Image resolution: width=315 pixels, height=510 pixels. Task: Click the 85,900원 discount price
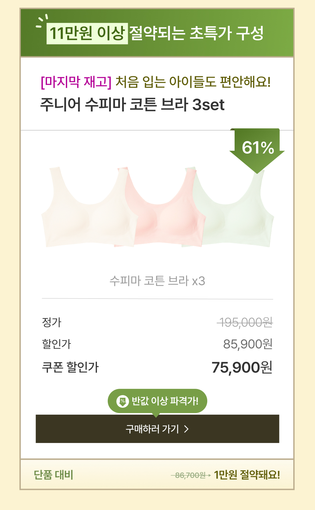tap(248, 344)
